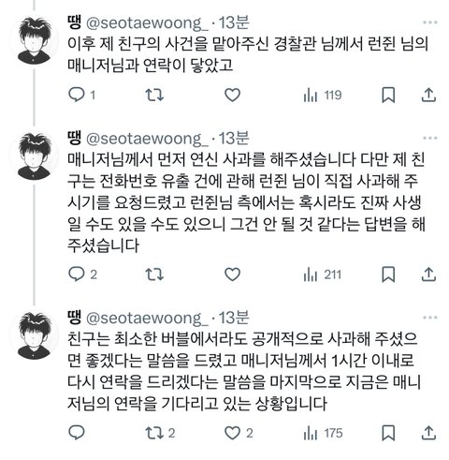Image resolution: width=449 pixels, height=460 pixels.
Task: Open @seotaewoong_ handle on the first tweet
Action: [147, 23]
